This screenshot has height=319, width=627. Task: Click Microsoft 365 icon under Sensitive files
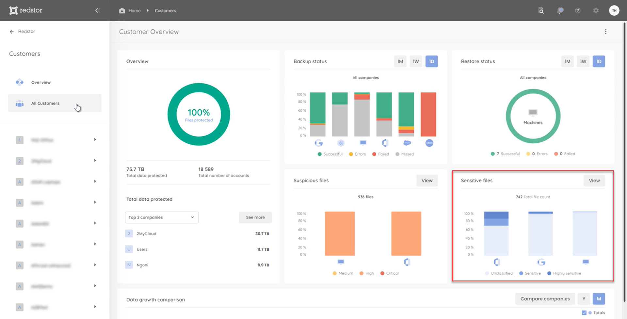click(497, 262)
